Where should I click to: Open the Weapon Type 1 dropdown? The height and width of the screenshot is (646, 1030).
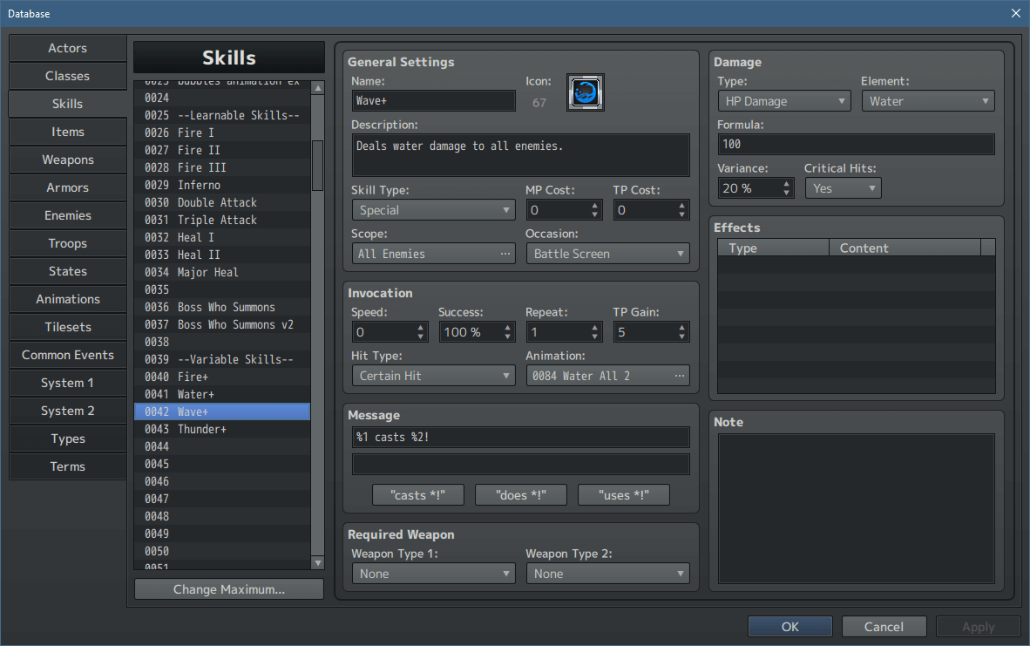pyautogui.click(x=433, y=573)
